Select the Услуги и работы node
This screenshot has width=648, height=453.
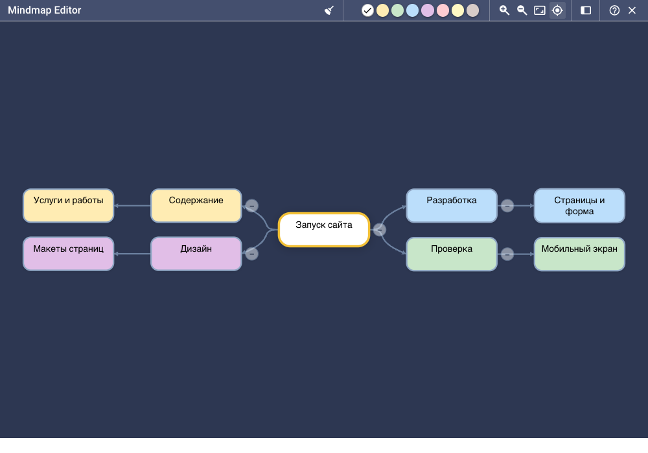point(68,205)
